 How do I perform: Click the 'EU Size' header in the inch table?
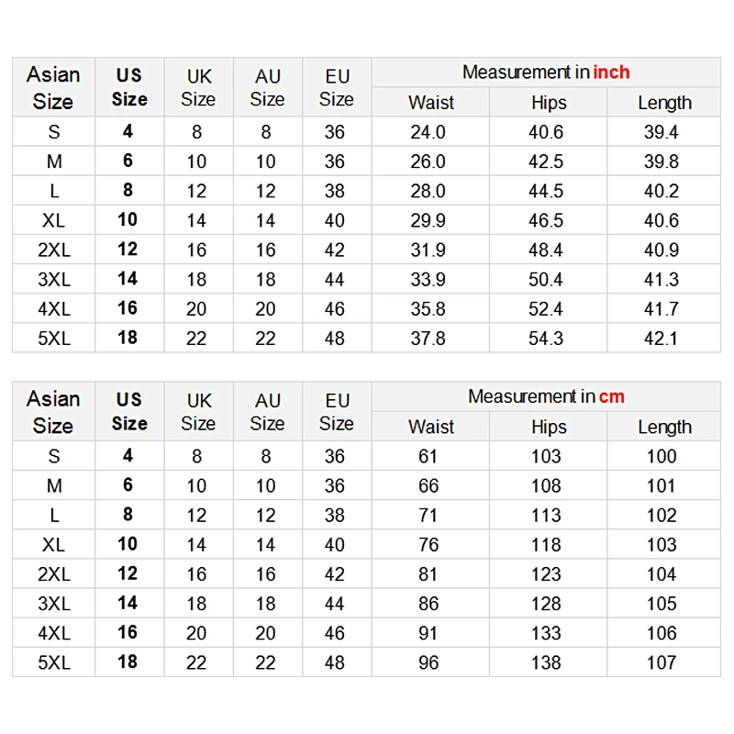pos(336,87)
